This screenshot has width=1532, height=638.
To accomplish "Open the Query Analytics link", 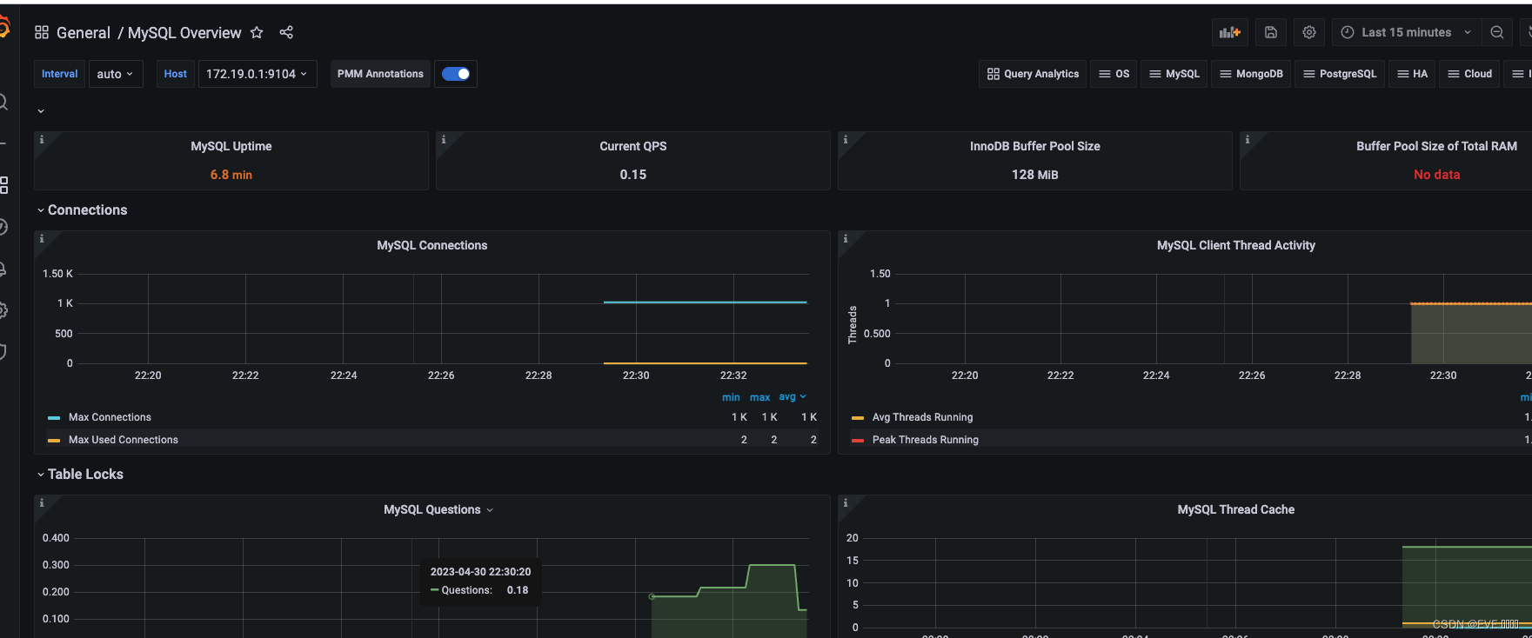I will tap(1033, 74).
